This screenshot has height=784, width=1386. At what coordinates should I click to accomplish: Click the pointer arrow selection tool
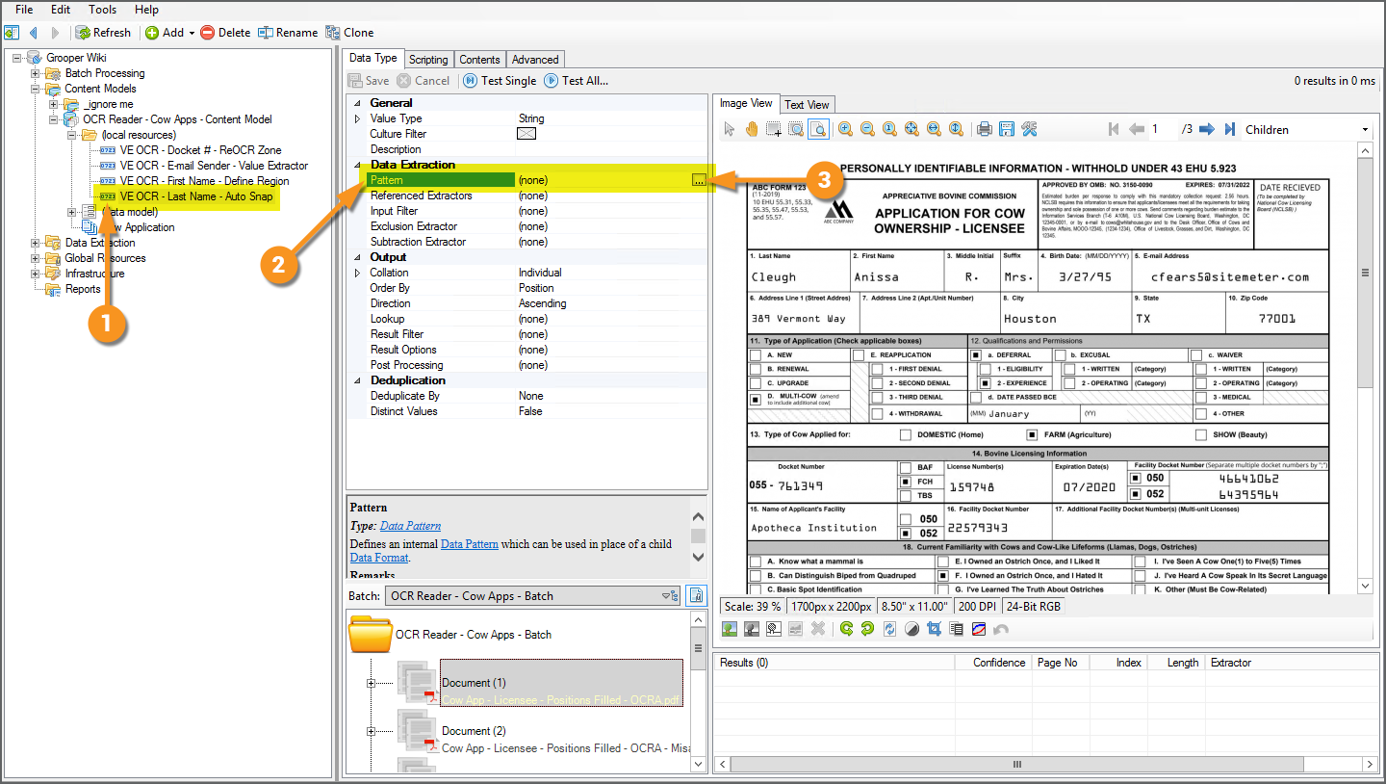tap(730, 129)
